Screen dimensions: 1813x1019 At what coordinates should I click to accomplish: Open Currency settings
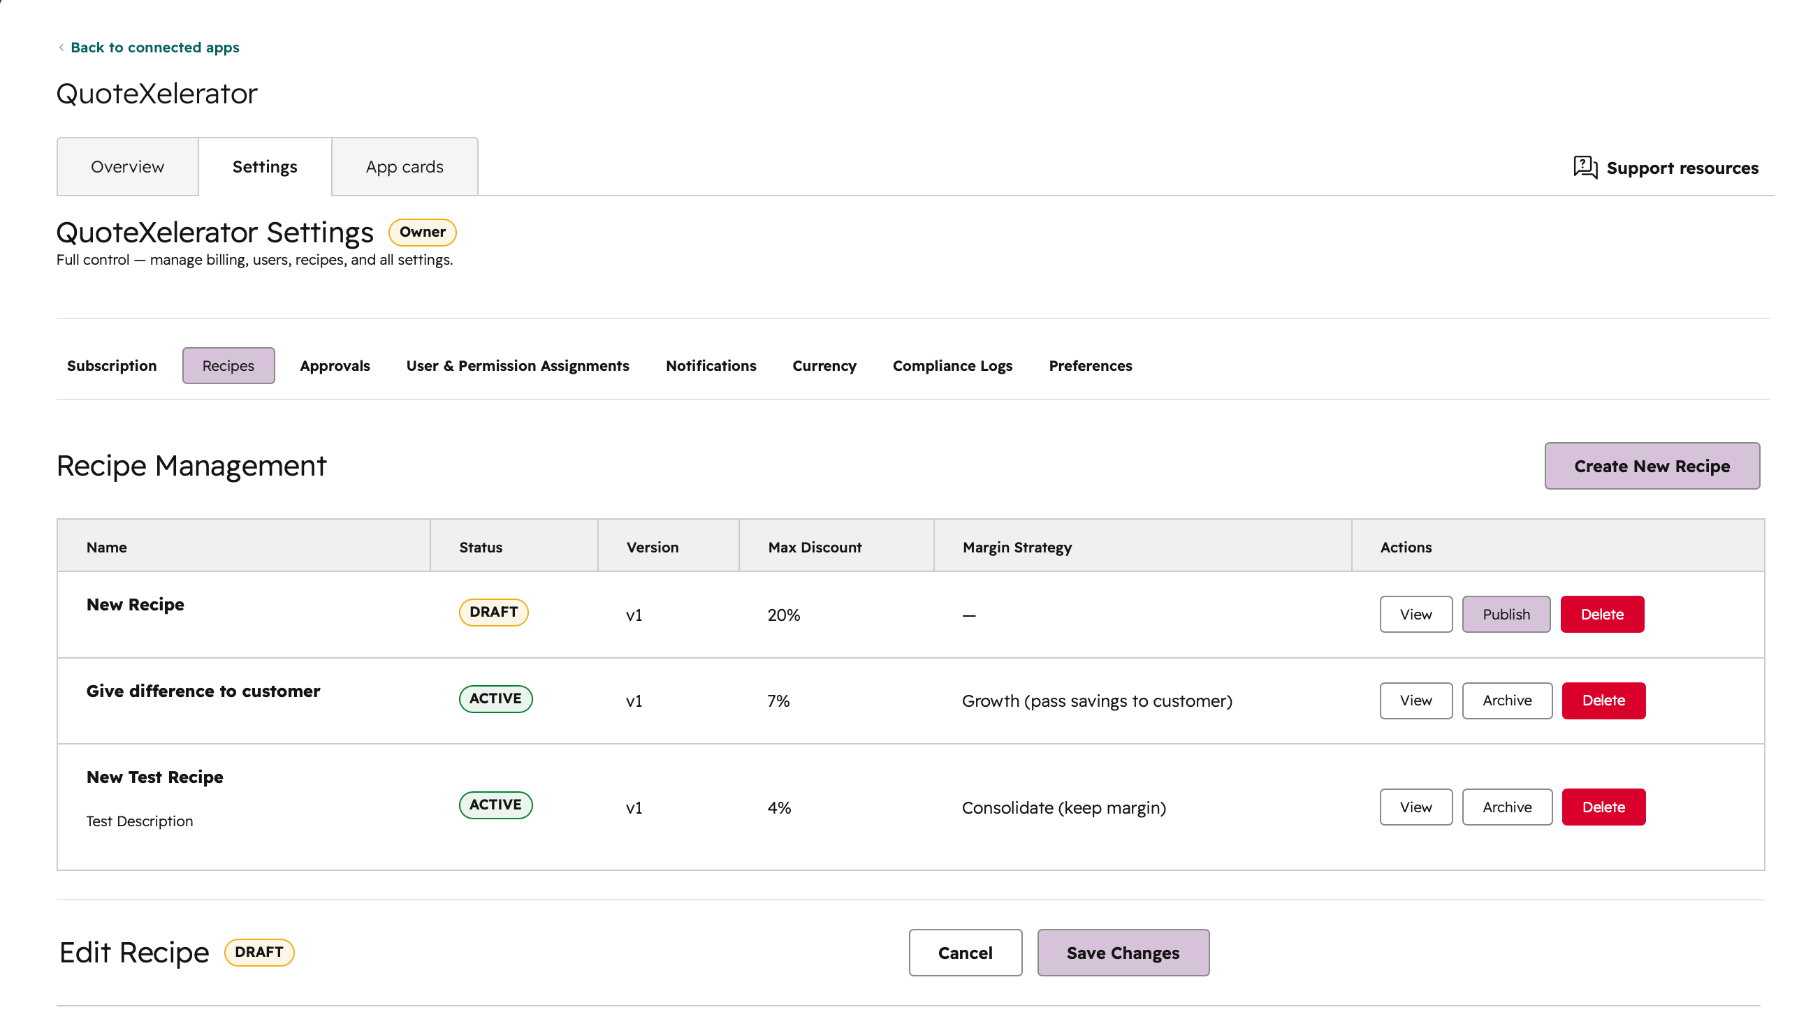click(824, 365)
